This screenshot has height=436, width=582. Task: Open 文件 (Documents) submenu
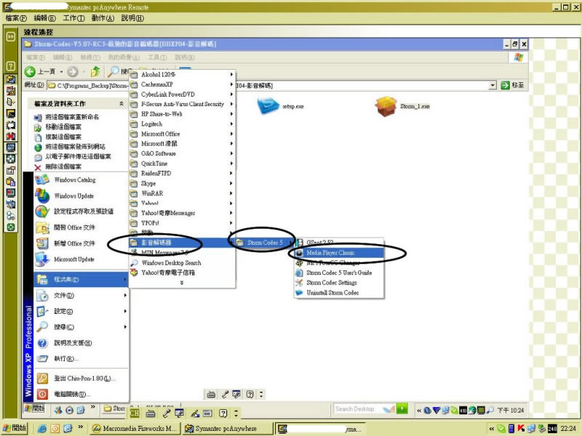click(x=81, y=296)
